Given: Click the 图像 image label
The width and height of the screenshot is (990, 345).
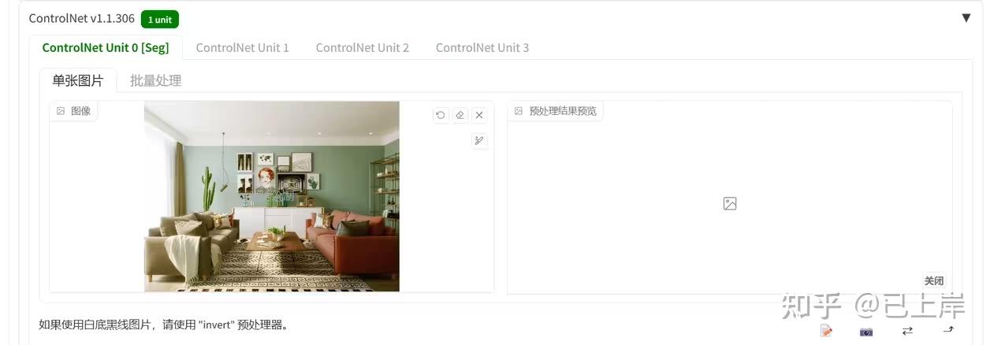Looking at the screenshot, I should [73, 111].
